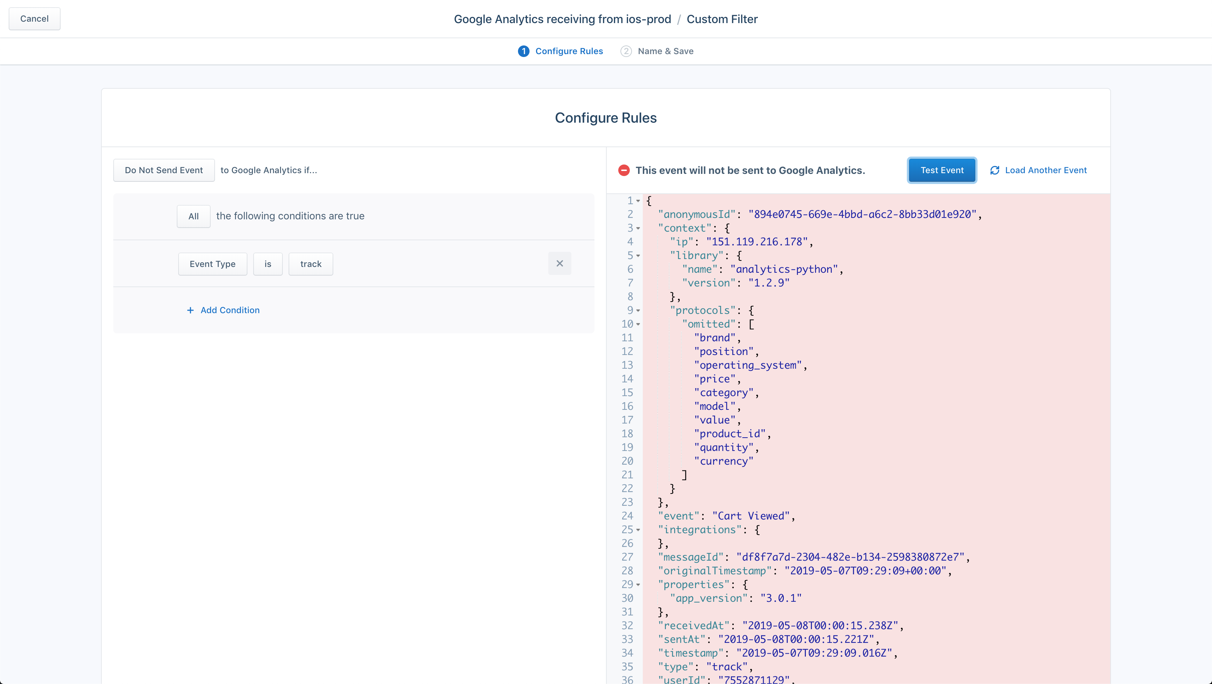Open the Event Type field dropdown
The width and height of the screenshot is (1212, 684).
(x=212, y=264)
